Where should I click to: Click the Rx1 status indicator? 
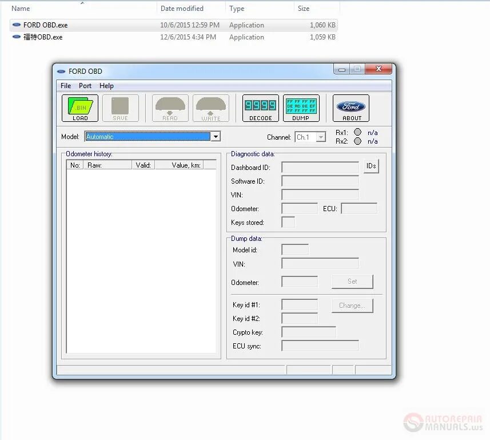tap(357, 132)
